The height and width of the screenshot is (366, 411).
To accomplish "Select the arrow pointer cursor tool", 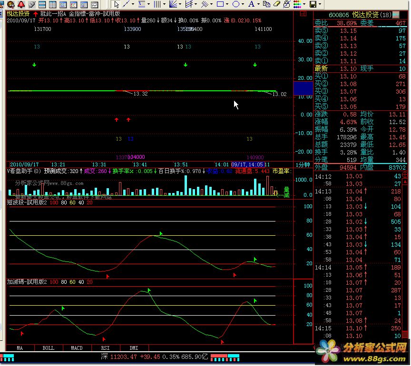I will 117,4.
